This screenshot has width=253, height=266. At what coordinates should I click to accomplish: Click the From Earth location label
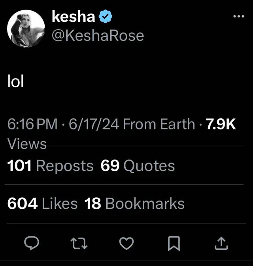pyautogui.click(x=159, y=124)
